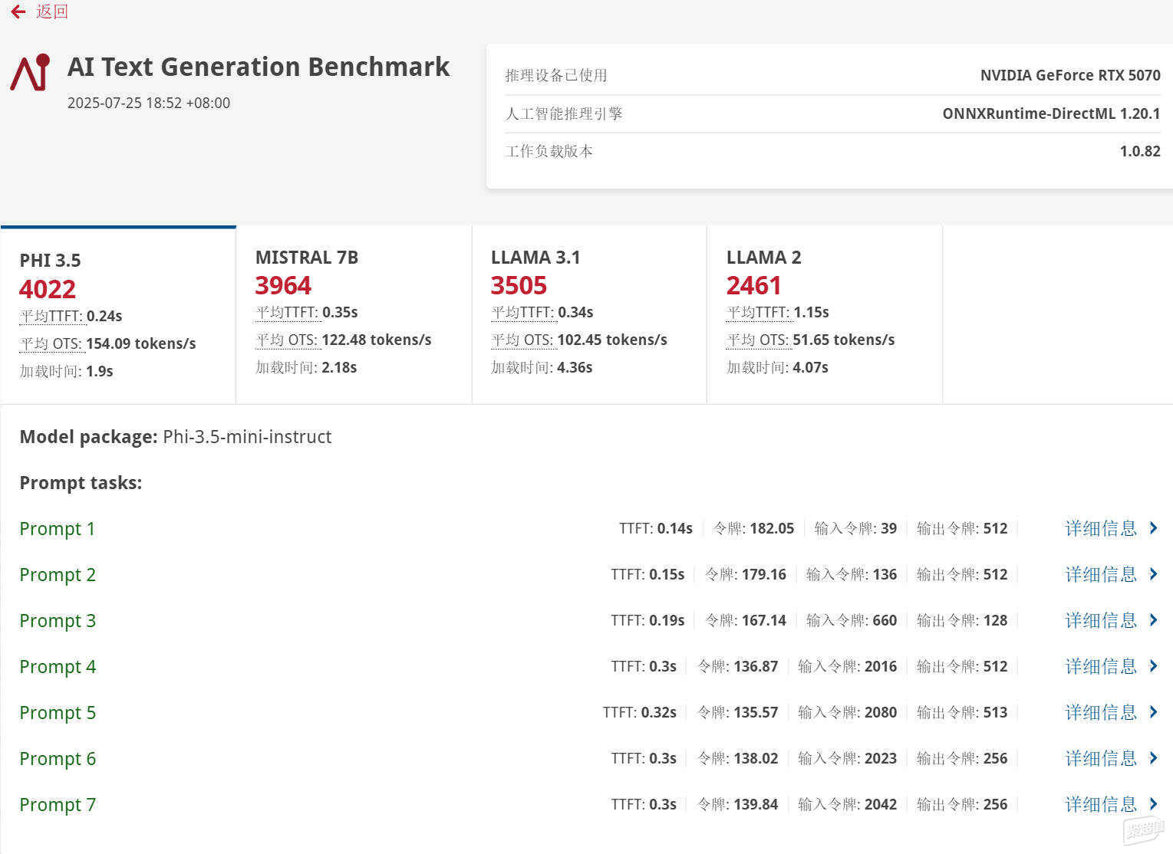The image size is (1173, 854).
Task: Click the AI Text Generation Benchmark title
Action: (259, 67)
